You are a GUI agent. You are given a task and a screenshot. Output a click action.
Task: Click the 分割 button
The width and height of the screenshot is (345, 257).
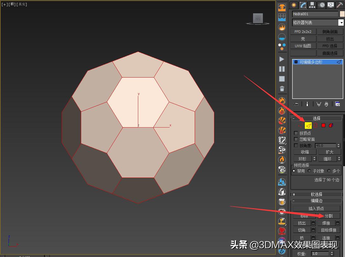329,216
